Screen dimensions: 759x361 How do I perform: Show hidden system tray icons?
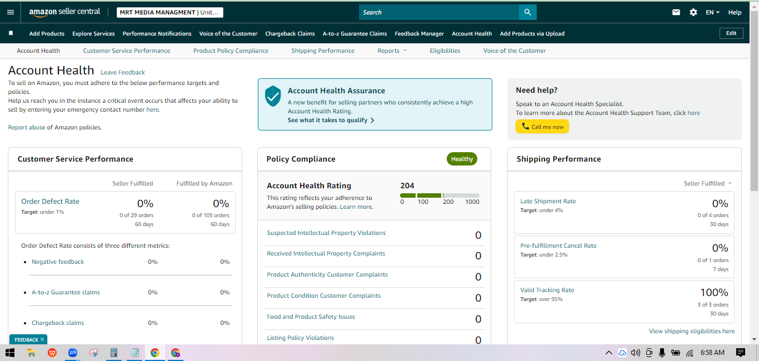[609, 353]
